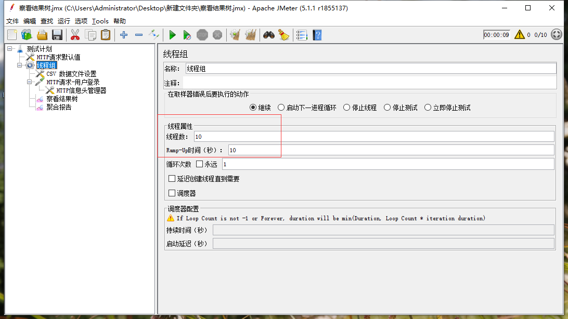Click the Cut scissors icon
568x319 pixels.
point(75,35)
